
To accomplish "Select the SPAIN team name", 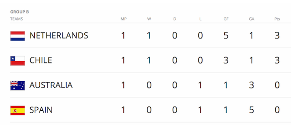I will pyautogui.click(x=41, y=110).
